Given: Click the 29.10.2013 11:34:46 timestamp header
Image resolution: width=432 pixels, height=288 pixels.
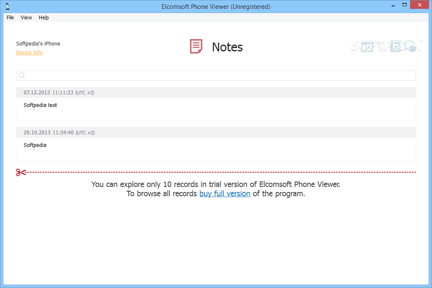Looking at the screenshot, I should coord(216,133).
